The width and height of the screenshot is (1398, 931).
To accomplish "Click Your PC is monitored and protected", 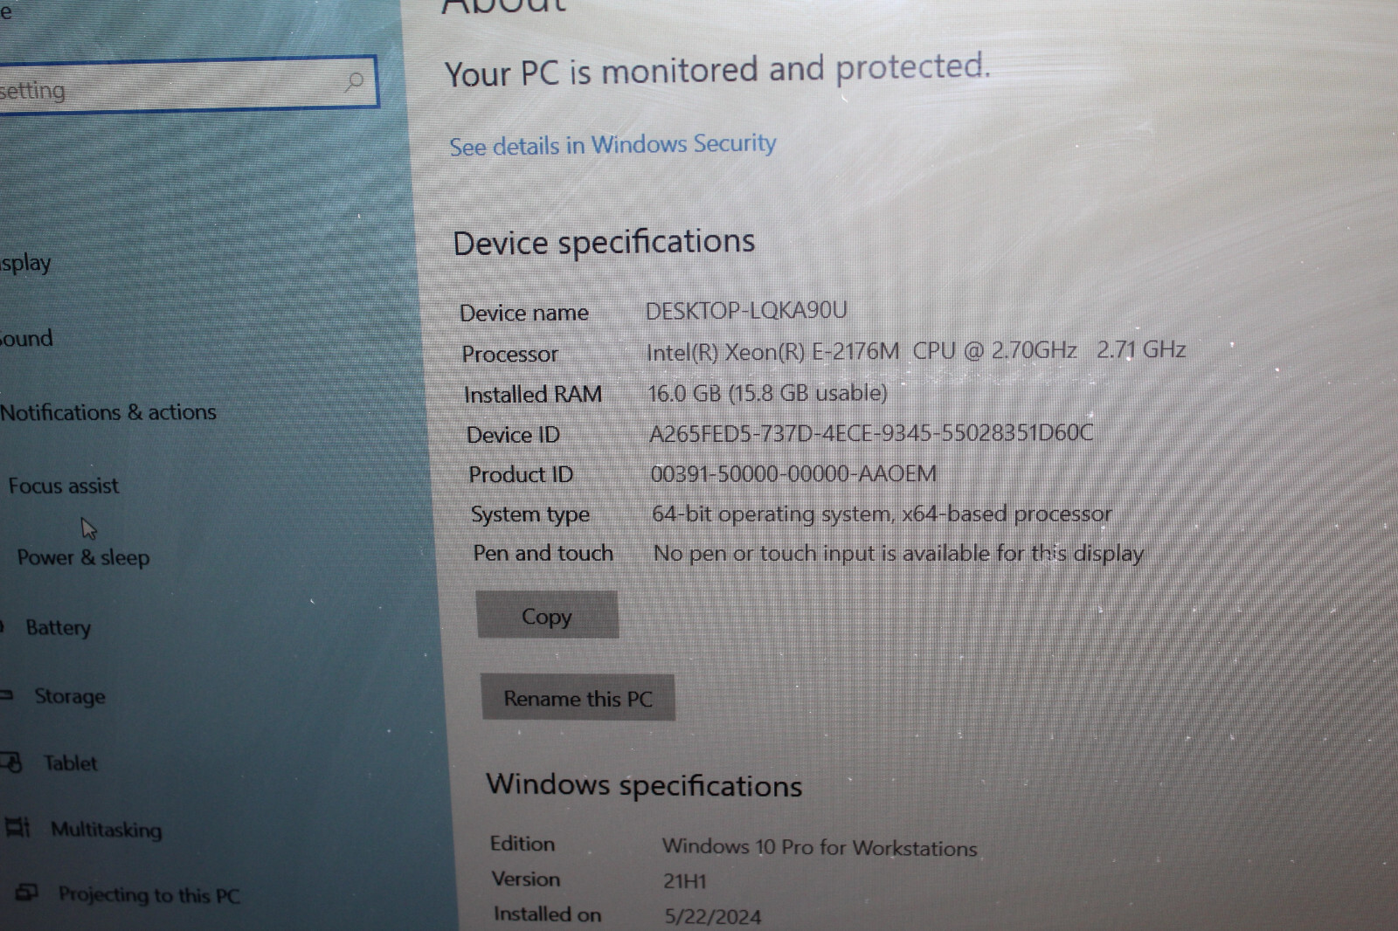I will [x=717, y=70].
